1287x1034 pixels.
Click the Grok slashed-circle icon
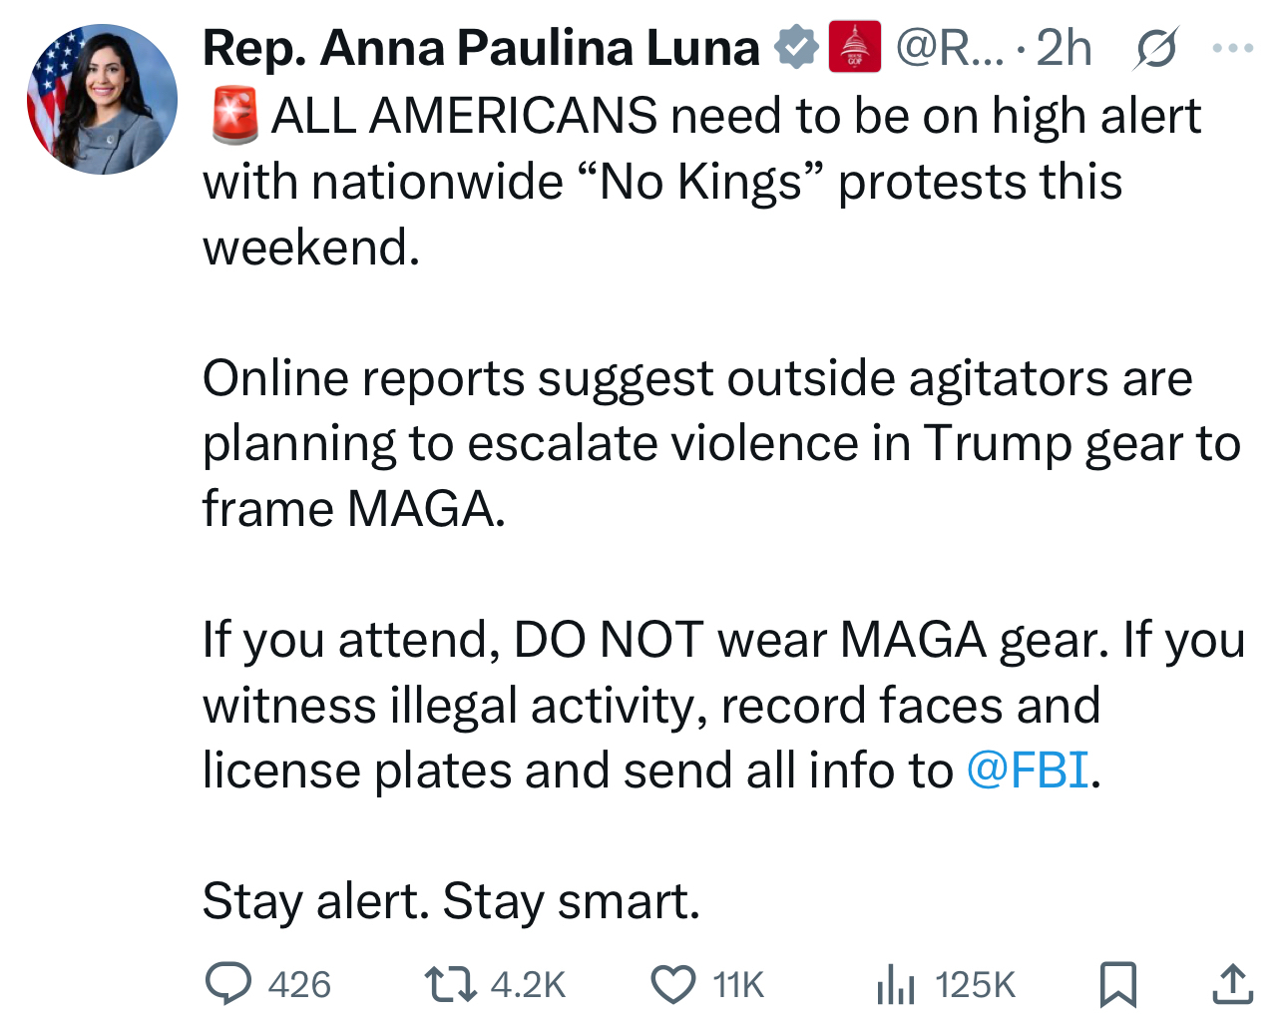click(1155, 48)
